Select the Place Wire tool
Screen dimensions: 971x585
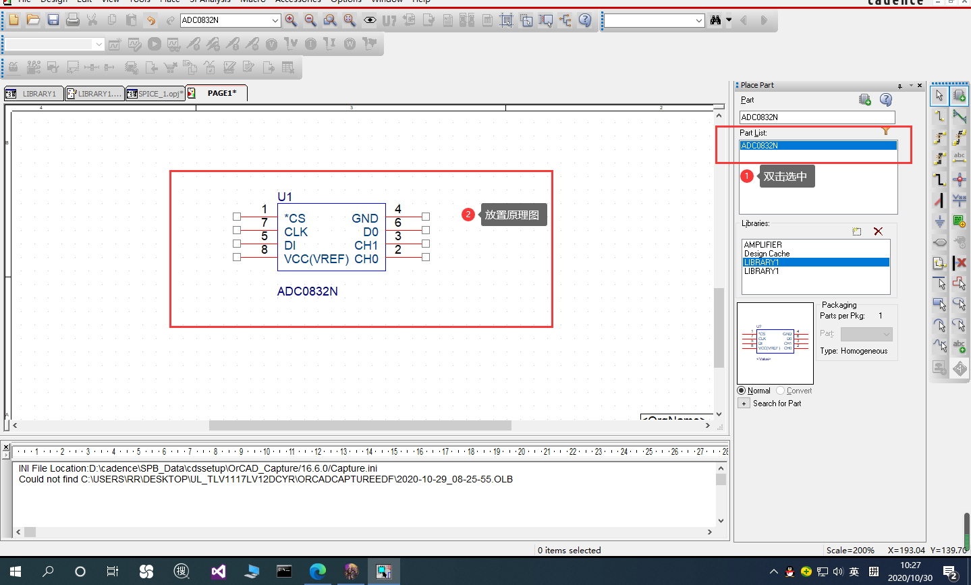pos(939,116)
